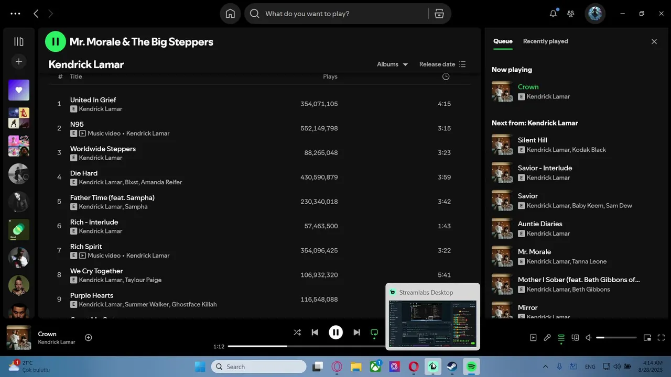Select Silent Hill in the queue
Viewport: 671px width, 377px height.
coord(532,140)
